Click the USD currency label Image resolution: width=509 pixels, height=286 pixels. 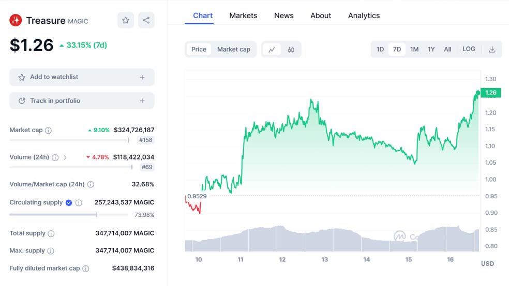click(x=488, y=264)
